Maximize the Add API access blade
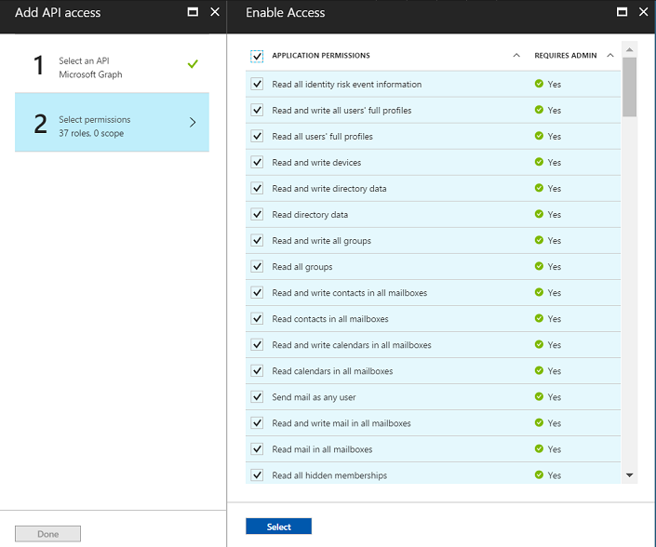Screen dimensions: 656x547 point(193,12)
